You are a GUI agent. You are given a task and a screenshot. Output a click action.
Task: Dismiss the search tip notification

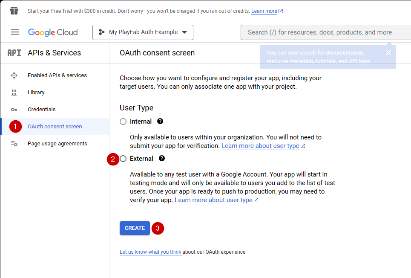[388, 52]
